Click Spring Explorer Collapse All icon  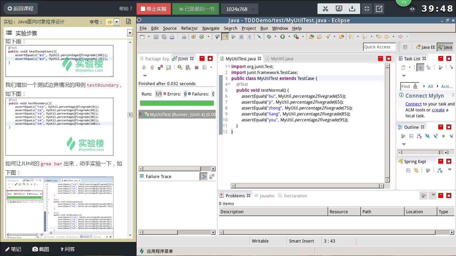pos(408,170)
